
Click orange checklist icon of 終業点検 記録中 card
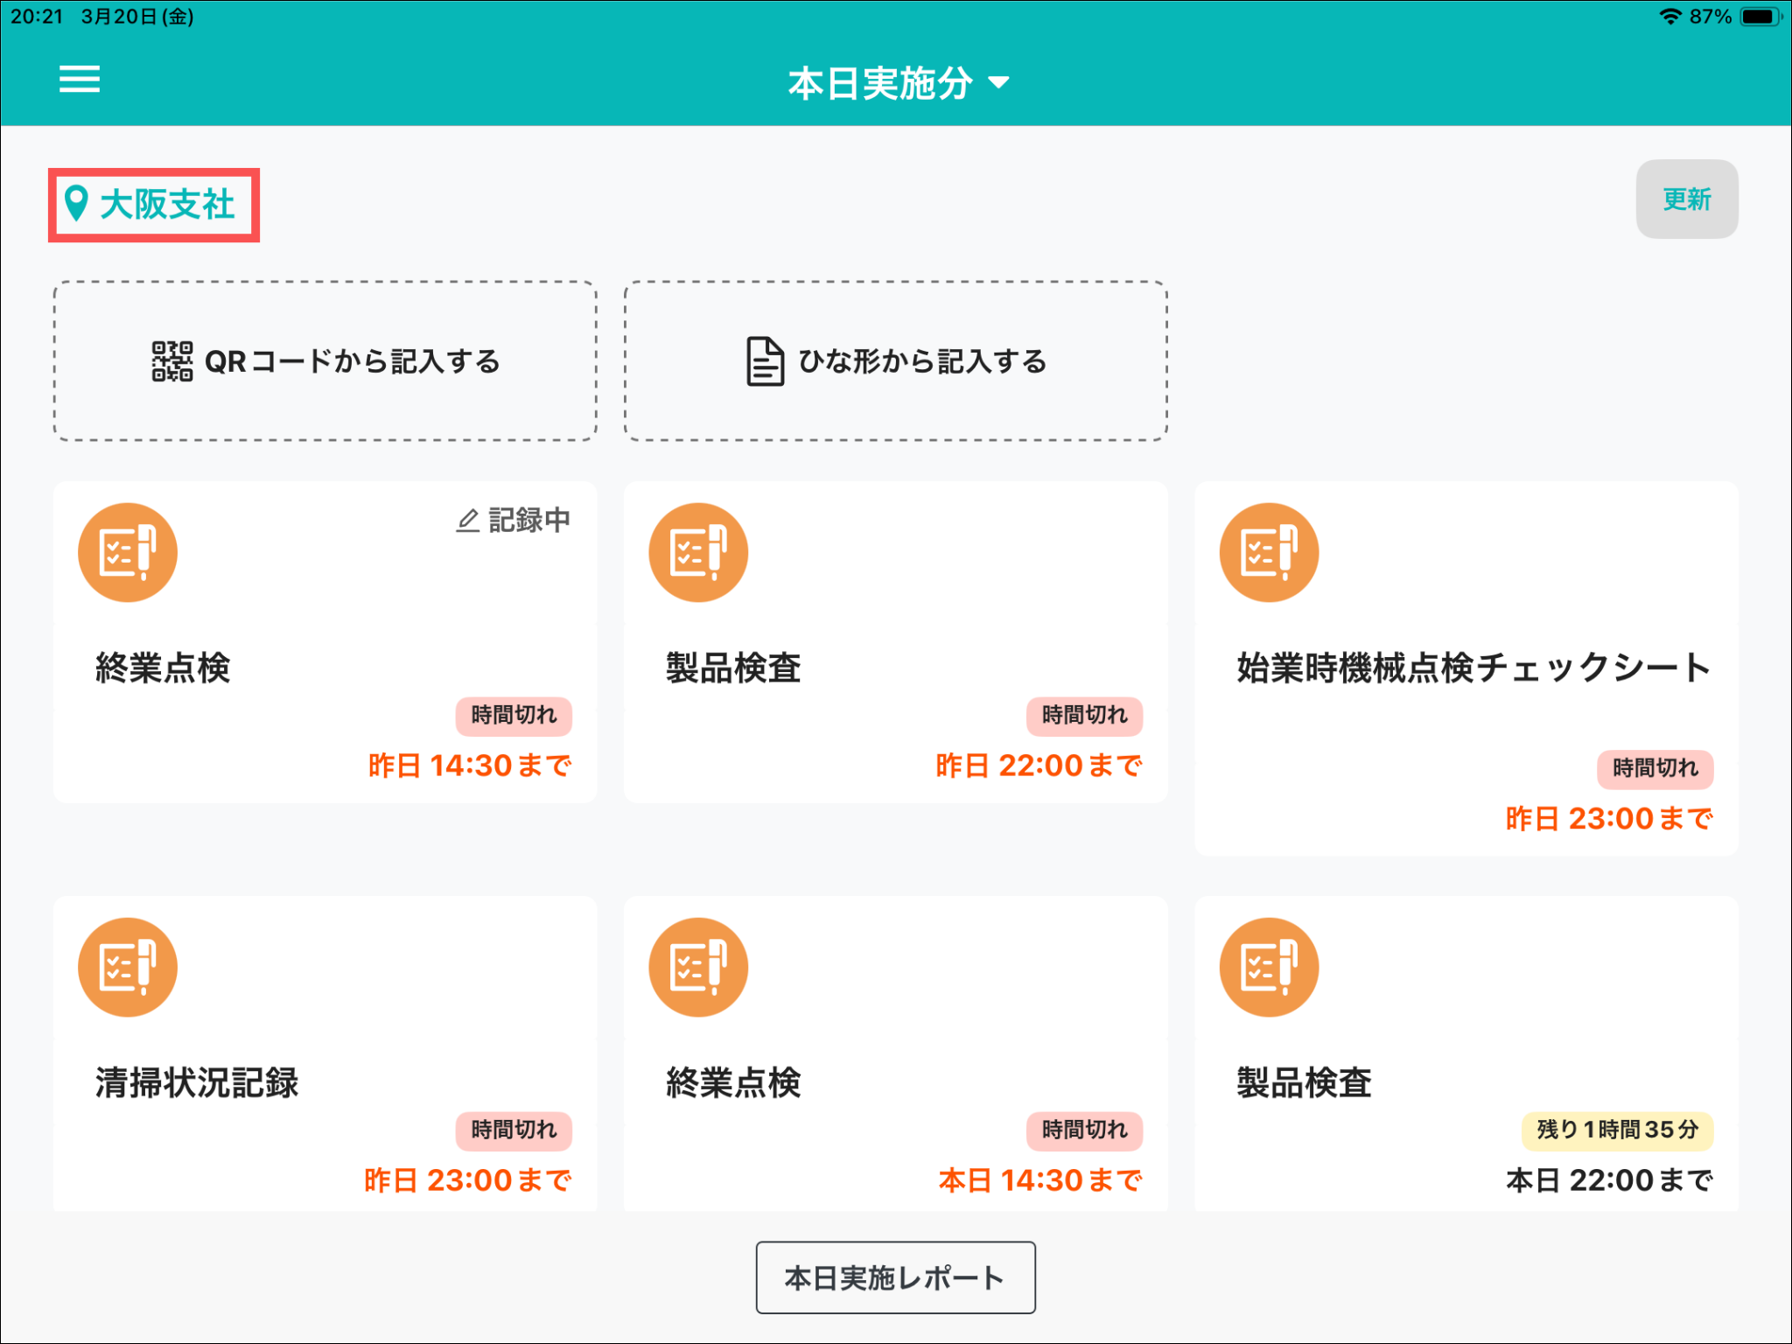(128, 552)
